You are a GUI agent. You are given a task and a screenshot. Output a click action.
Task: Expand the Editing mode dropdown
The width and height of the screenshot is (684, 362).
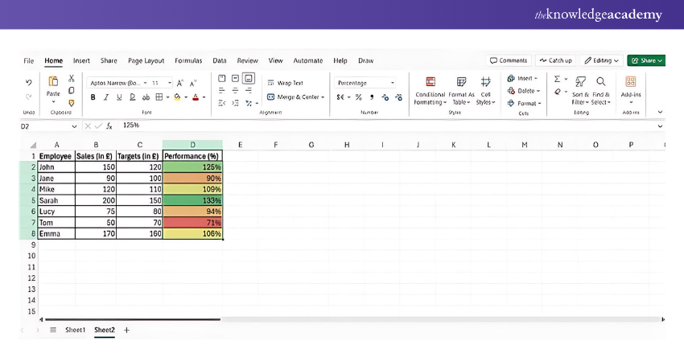pos(602,60)
